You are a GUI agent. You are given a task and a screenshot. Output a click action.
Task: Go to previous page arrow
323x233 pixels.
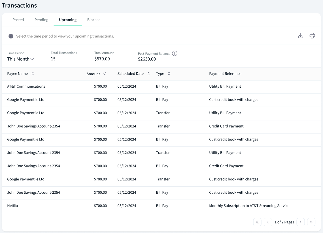268,222
